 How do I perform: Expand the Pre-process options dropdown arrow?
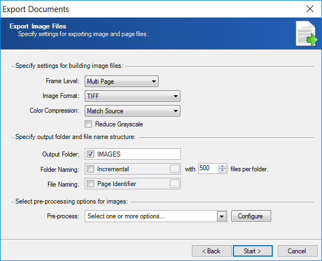coord(221,216)
